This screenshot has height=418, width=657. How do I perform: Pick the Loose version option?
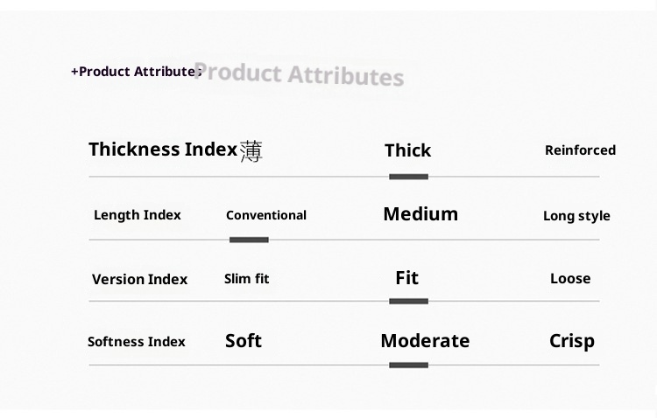[570, 279]
